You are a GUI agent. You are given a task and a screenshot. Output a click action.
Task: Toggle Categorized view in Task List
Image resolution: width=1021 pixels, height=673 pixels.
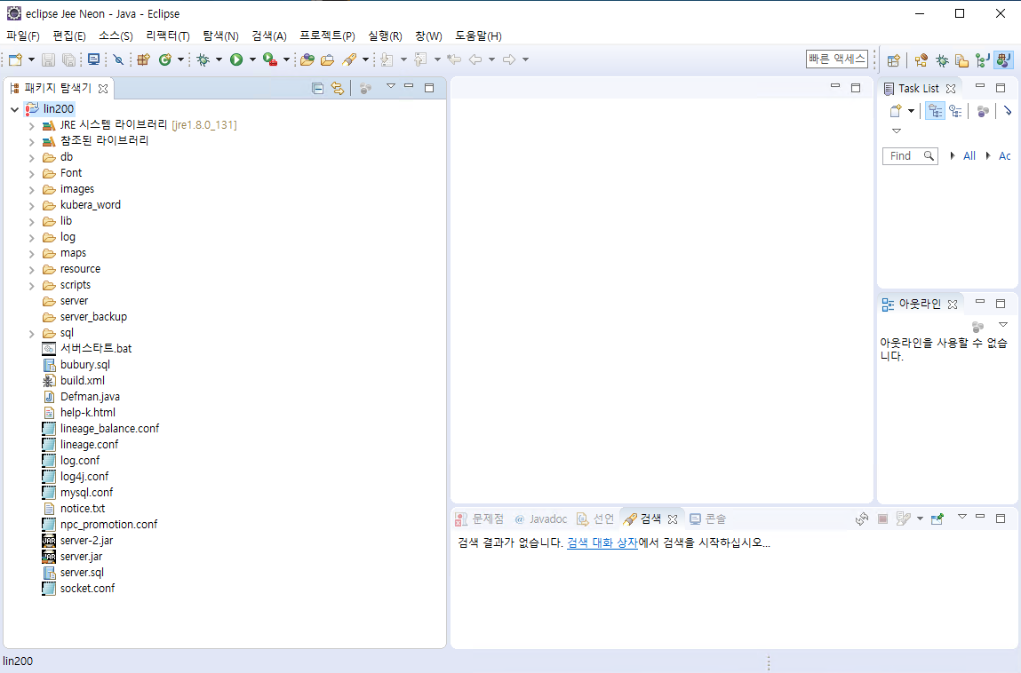tap(935, 111)
